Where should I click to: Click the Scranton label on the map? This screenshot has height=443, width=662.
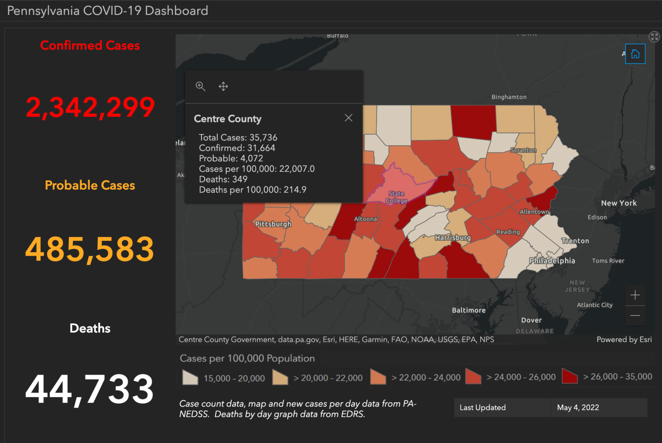524,150
